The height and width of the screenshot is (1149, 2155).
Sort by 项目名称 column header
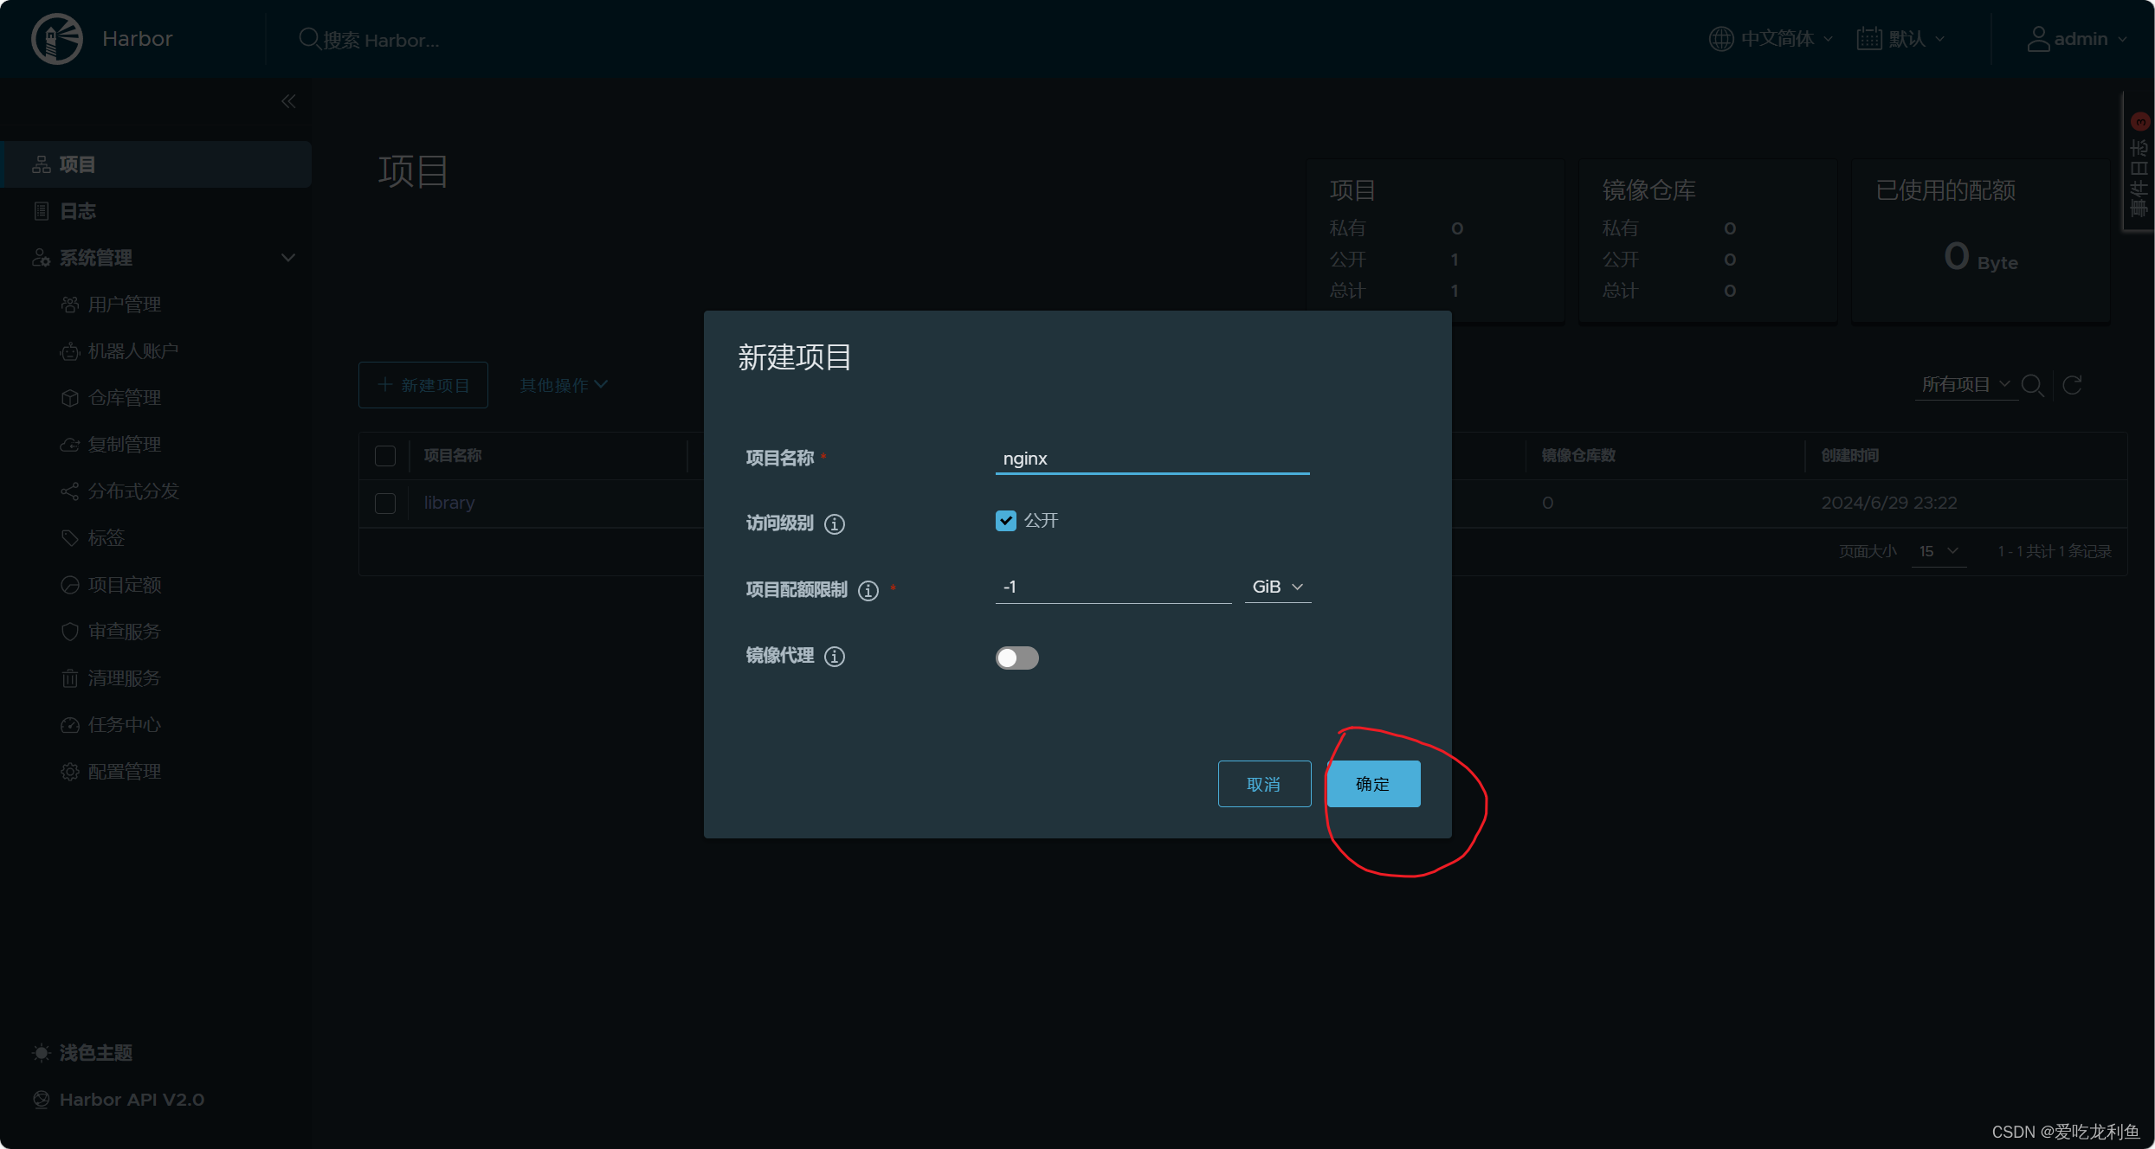(x=453, y=455)
